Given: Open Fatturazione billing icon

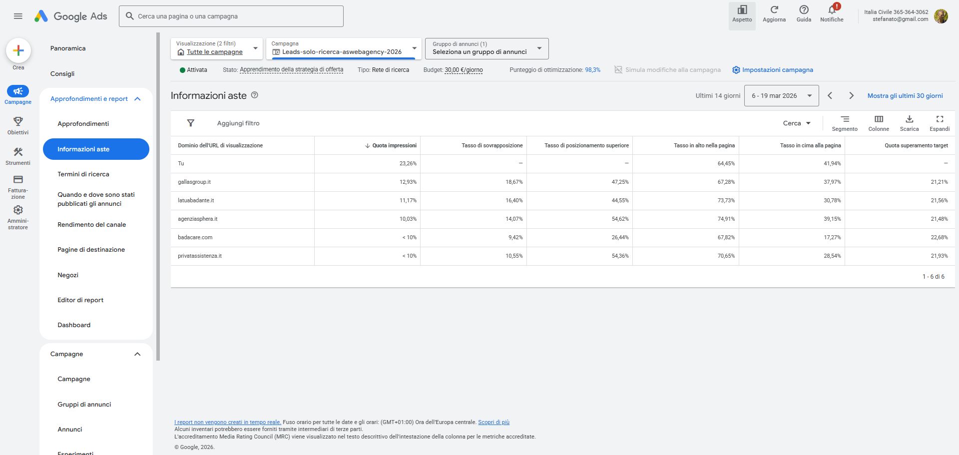Looking at the screenshot, I should [18, 180].
